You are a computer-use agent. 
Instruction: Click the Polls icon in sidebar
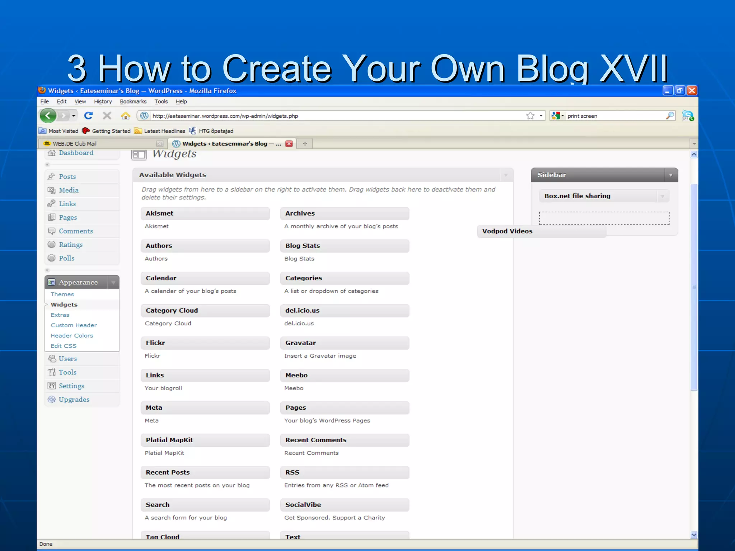tap(52, 258)
